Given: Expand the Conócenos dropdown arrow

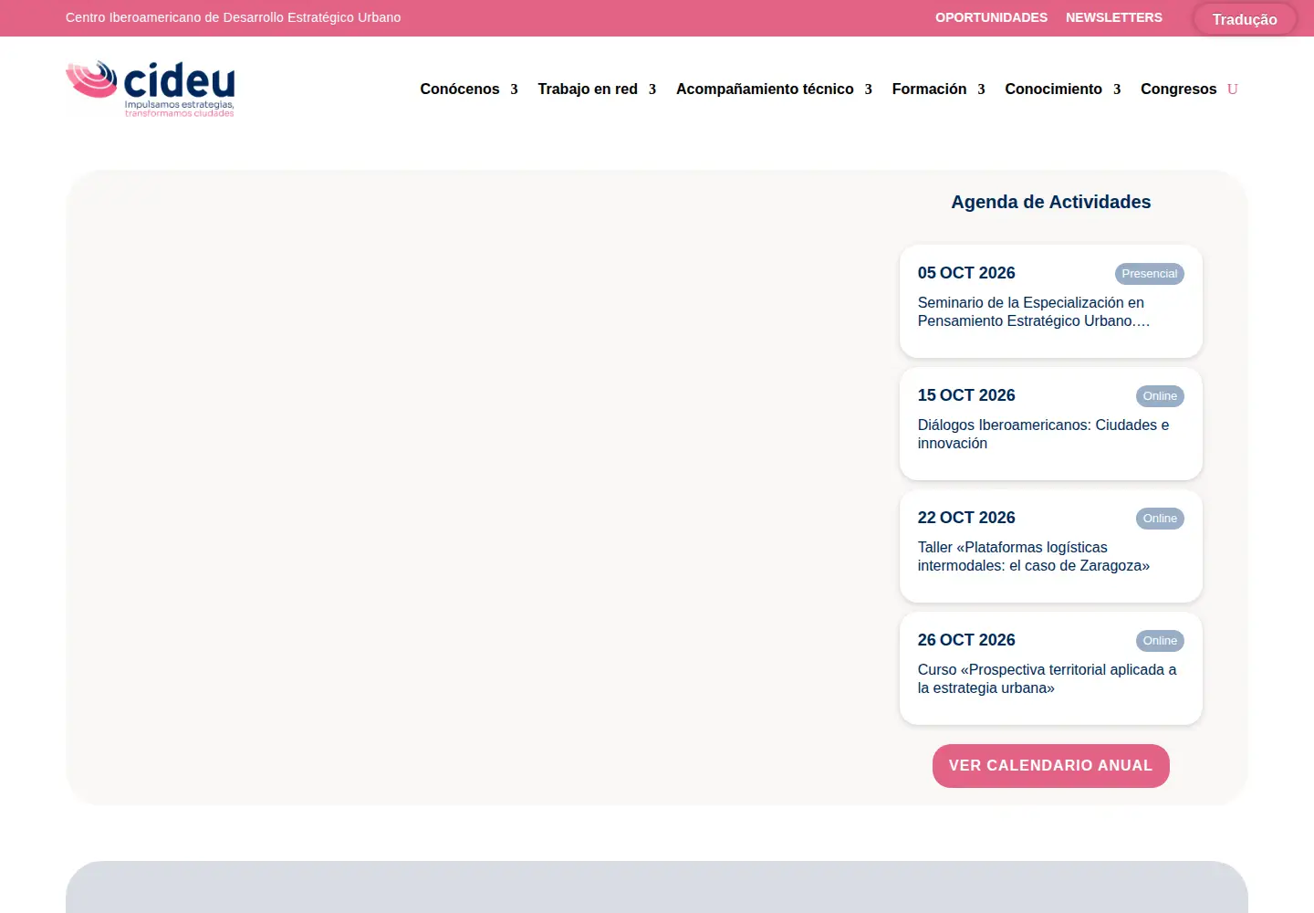Looking at the screenshot, I should tap(514, 89).
